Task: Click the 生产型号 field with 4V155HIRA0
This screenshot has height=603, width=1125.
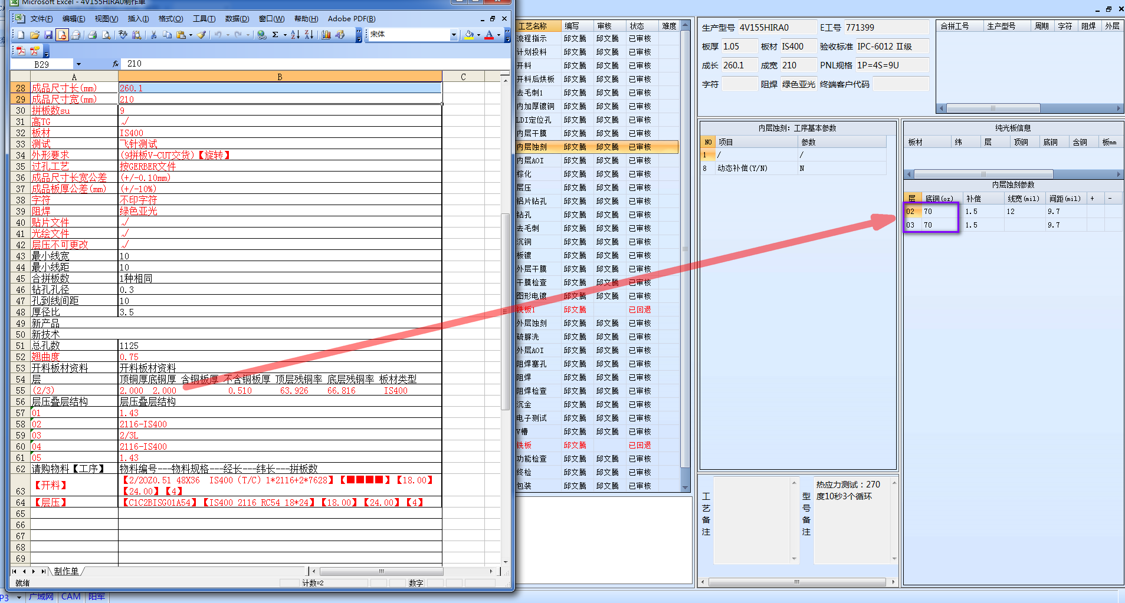Action: (x=776, y=28)
